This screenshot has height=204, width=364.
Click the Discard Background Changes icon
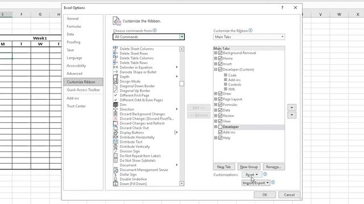(x=115, y=114)
